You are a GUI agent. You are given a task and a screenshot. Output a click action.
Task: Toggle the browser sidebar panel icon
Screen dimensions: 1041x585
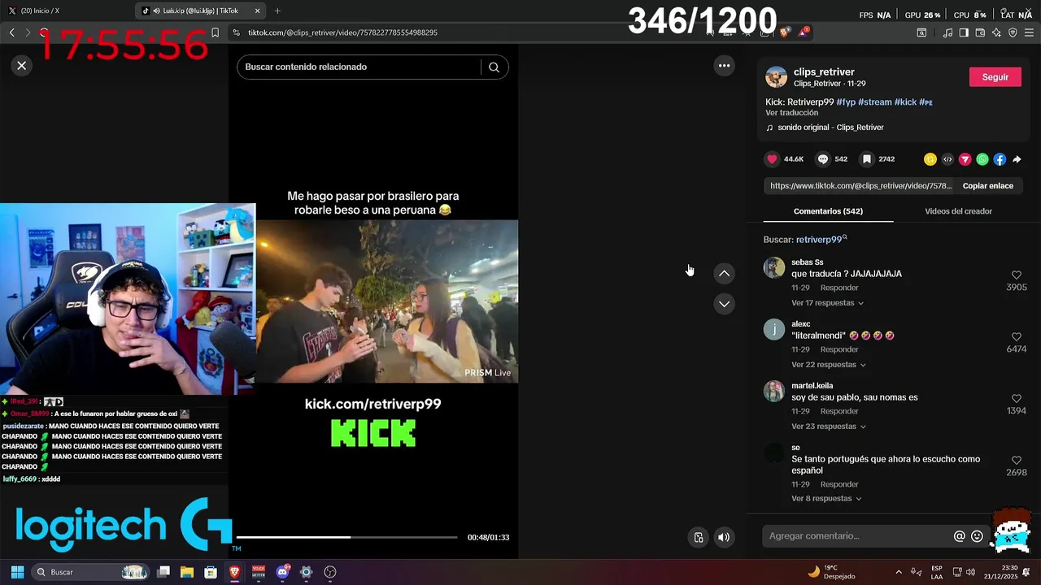964,32
